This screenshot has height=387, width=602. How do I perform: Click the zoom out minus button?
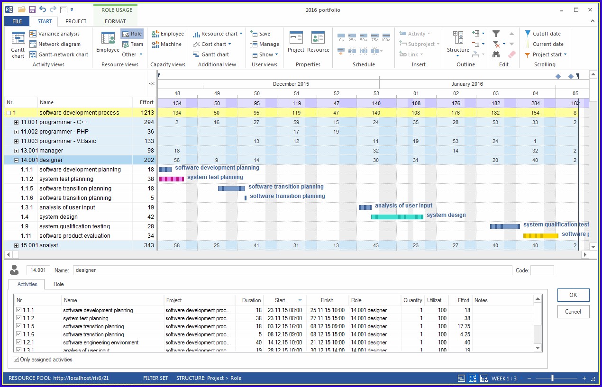pyautogui.click(x=529, y=378)
